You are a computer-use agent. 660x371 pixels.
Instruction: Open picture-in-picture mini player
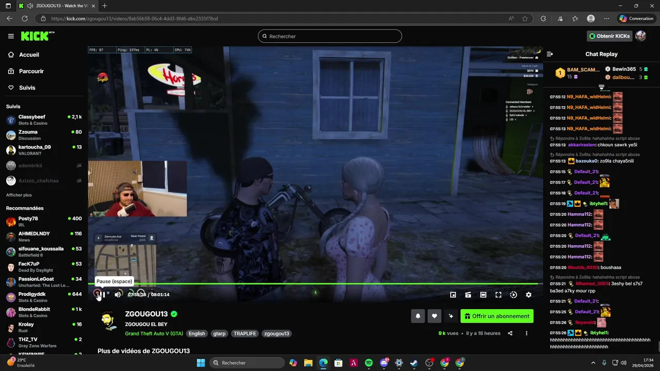click(453, 295)
